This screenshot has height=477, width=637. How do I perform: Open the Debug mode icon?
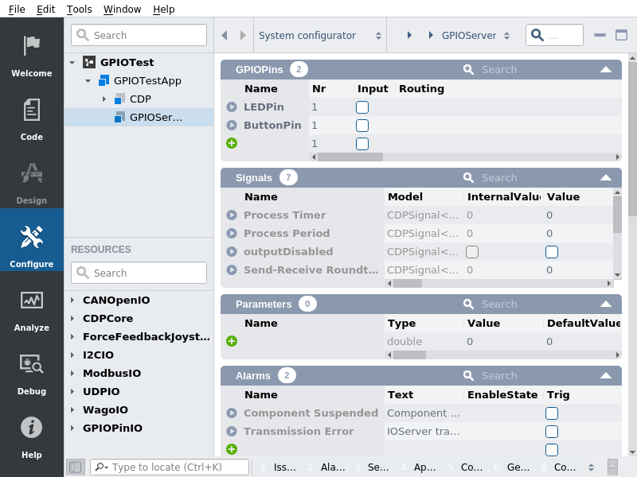[31, 364]
